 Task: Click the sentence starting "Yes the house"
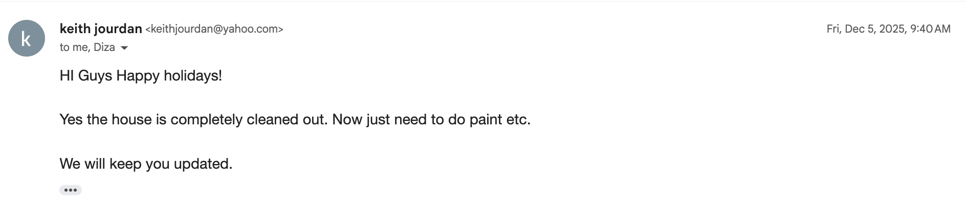coord(295,120)
